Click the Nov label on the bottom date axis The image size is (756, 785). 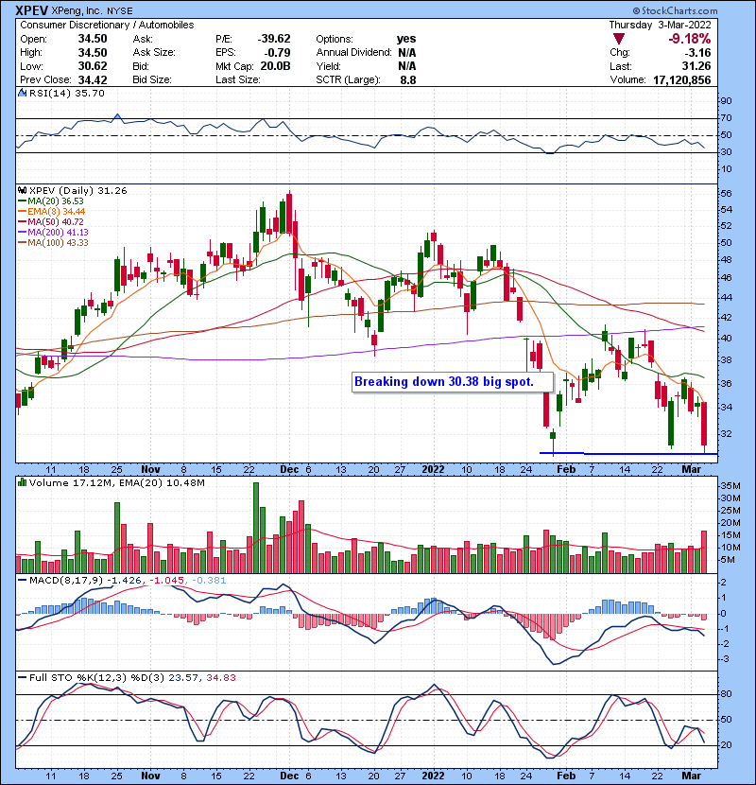[x=150, y=776]
